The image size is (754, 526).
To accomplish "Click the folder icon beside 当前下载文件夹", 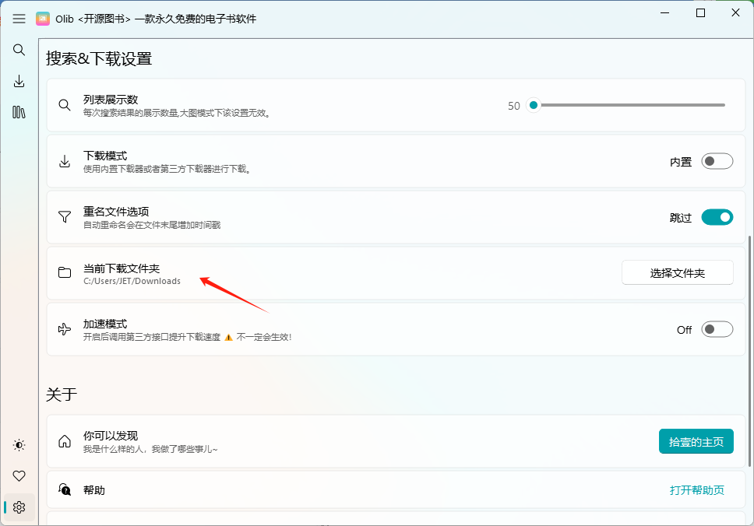I will pos(65,272).
